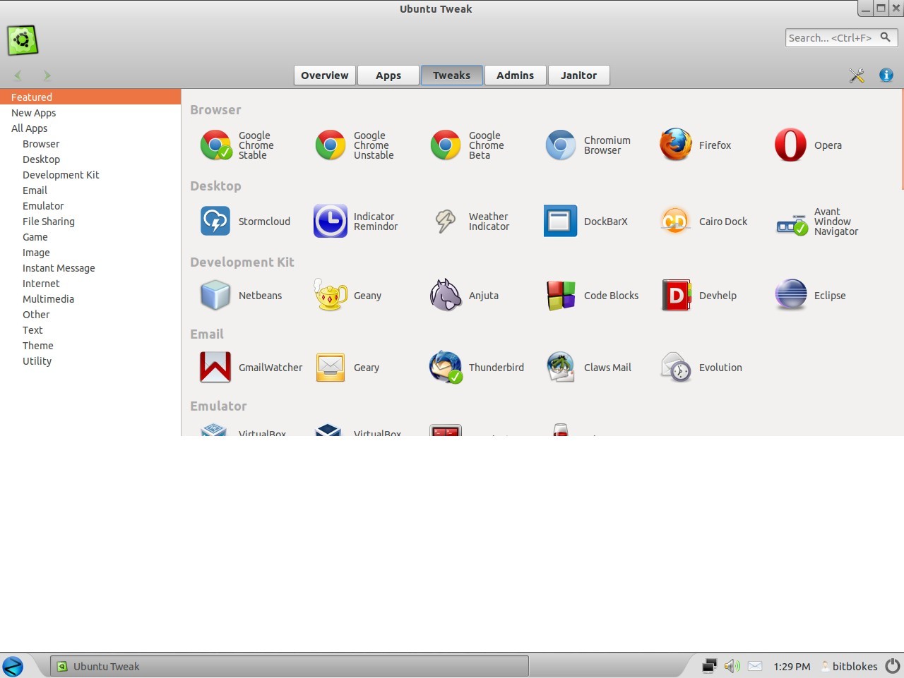Screen dimensions: 904x678
Task: Go back with the left arrow
Action: click(18, 75)
